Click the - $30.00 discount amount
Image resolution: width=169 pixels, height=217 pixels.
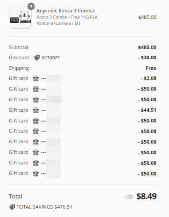click(147, 57)
